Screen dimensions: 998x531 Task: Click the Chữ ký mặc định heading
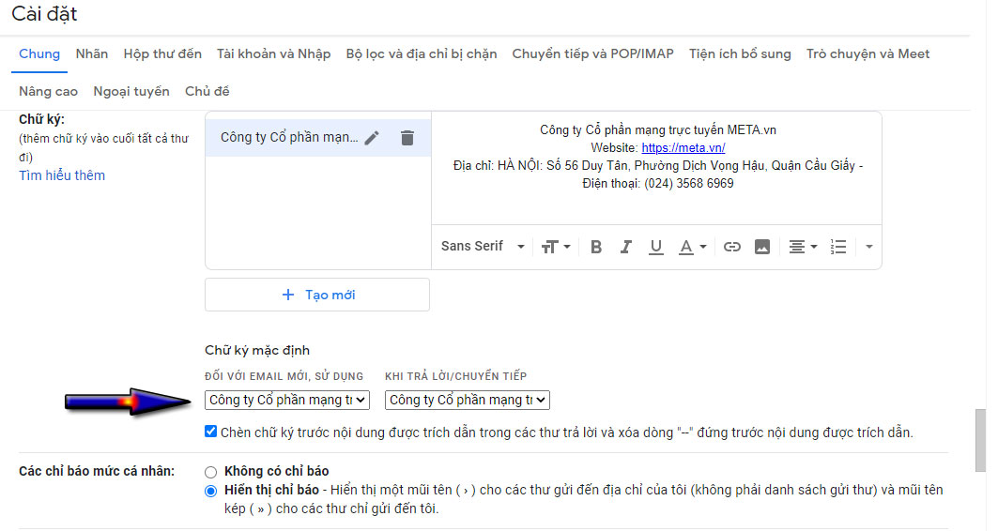(x=257, y=350)
